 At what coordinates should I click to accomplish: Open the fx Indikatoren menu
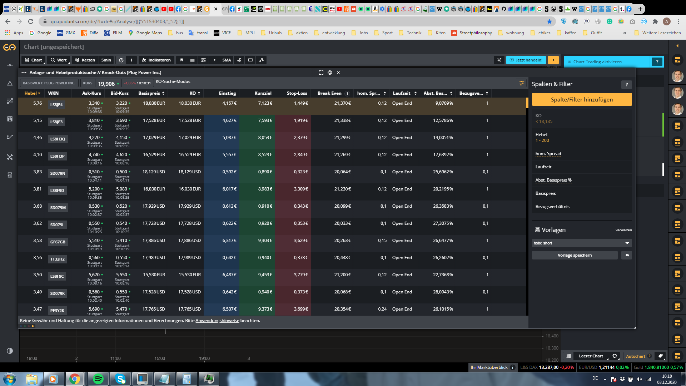156,60
